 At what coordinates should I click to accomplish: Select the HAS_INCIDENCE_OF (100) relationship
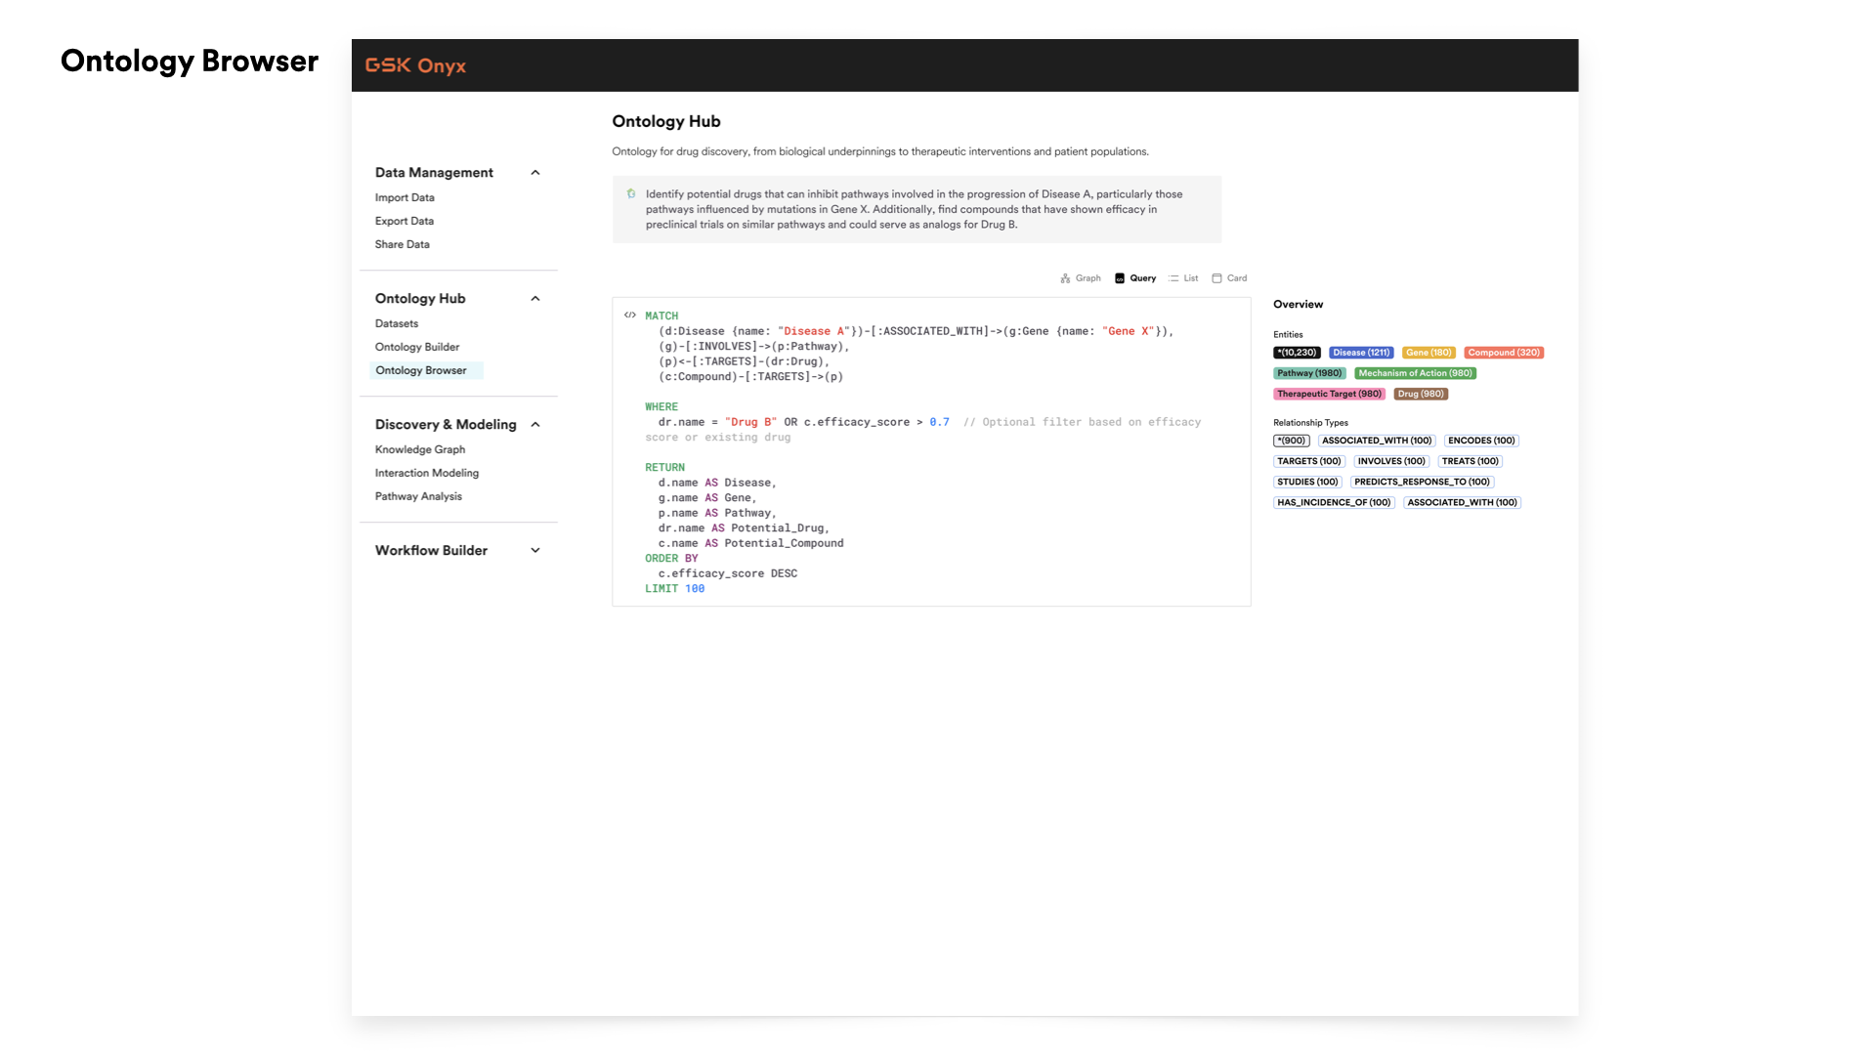coord(1334,502)
